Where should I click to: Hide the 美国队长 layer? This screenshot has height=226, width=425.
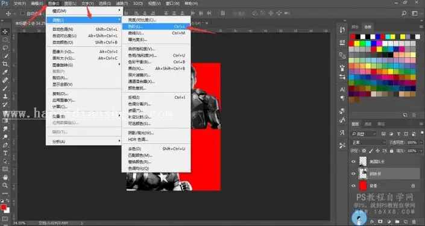click(353, 162)
